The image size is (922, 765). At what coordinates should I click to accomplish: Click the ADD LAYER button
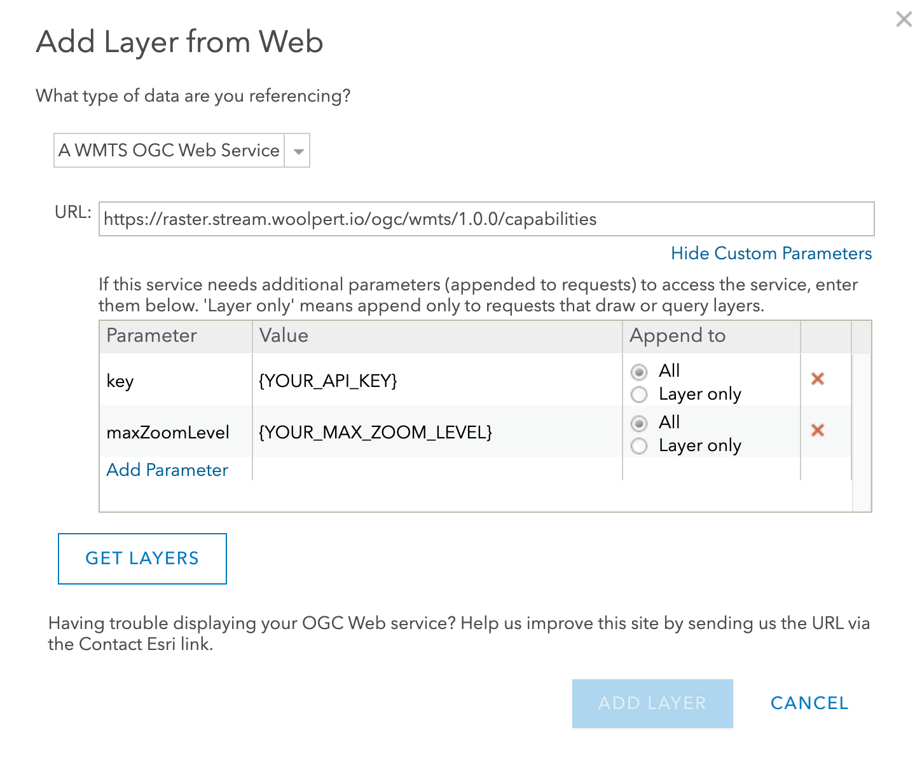click(652, 703)
